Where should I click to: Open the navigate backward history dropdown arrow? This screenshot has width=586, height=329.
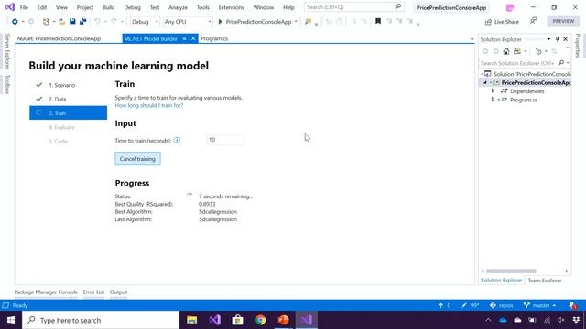coord(23,22)
